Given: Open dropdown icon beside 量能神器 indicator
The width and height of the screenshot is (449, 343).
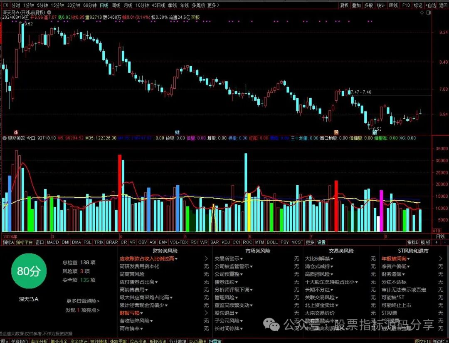Looking at the screenshot, I should coord(4,138).
